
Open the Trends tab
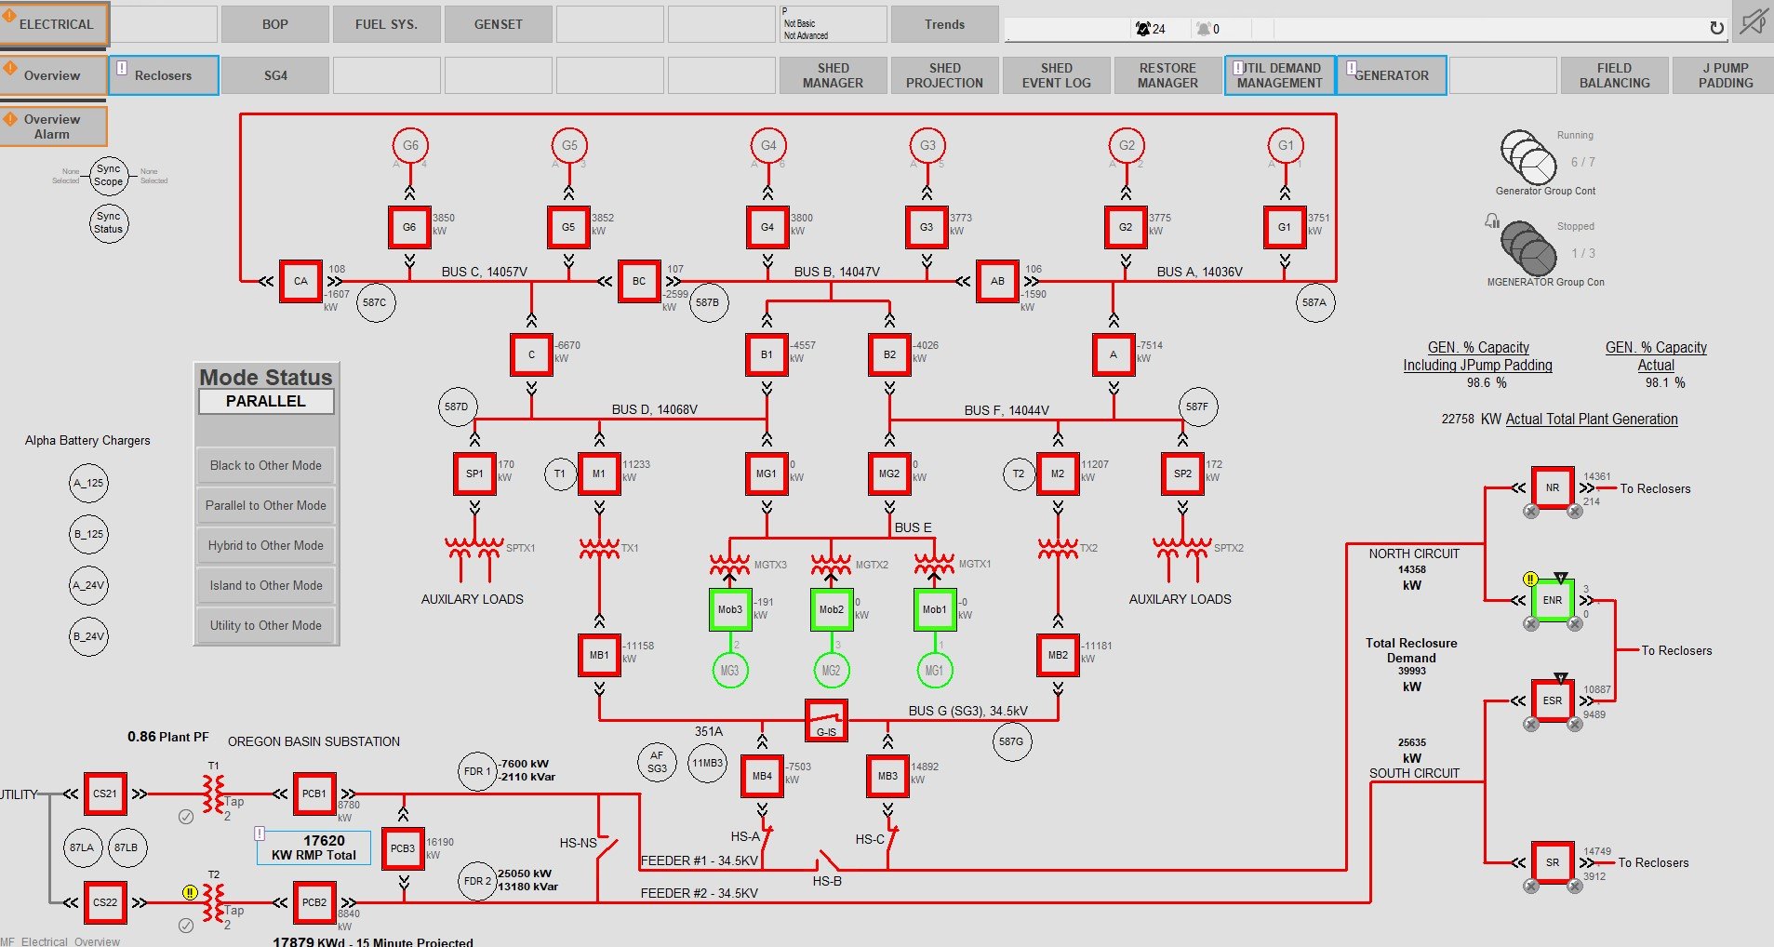[945, 24]
